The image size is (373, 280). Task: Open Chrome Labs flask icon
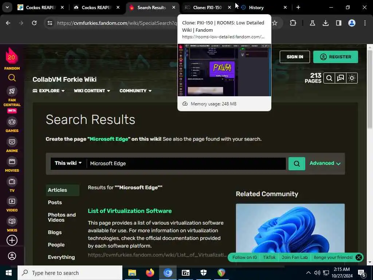tap(312, 23)
